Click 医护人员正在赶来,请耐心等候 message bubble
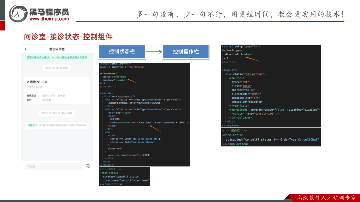360x202 pixels. (x=57, y=113)
